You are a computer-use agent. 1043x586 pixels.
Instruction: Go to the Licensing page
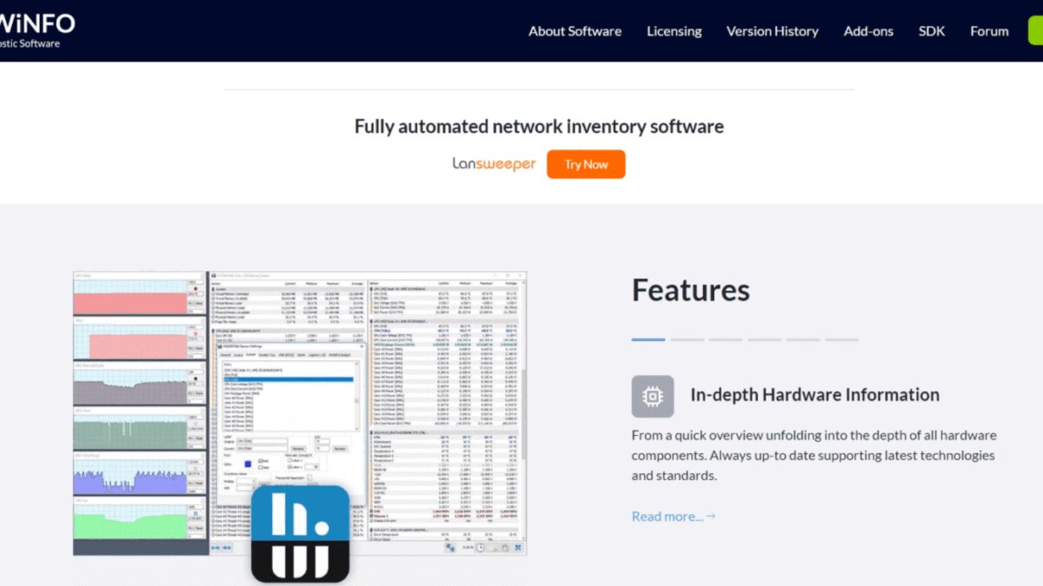(x=674, y=31)
